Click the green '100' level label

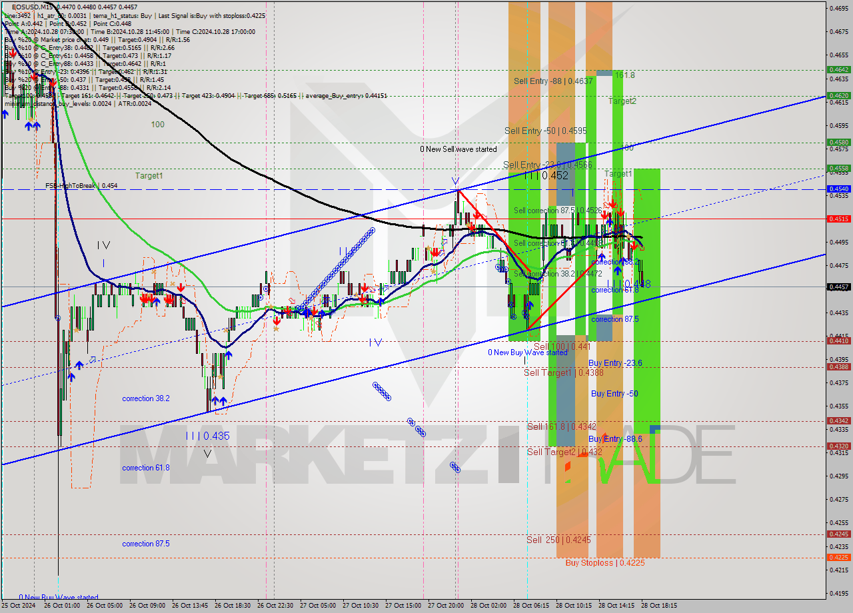pos(157,125)
